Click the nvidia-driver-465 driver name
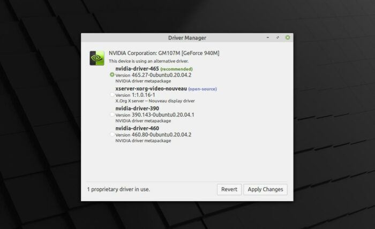The image size is (375, 229). 137,69
